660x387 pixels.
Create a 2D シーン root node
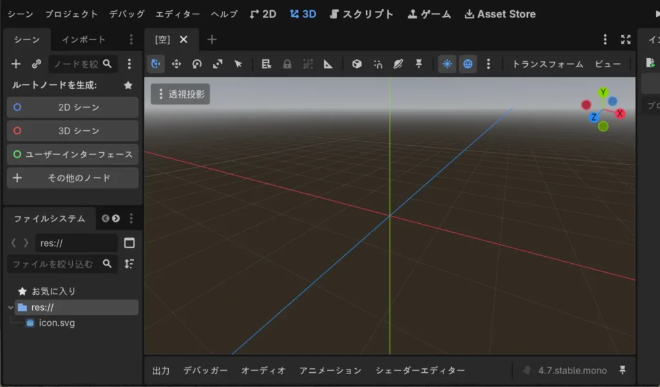point(72,107)
